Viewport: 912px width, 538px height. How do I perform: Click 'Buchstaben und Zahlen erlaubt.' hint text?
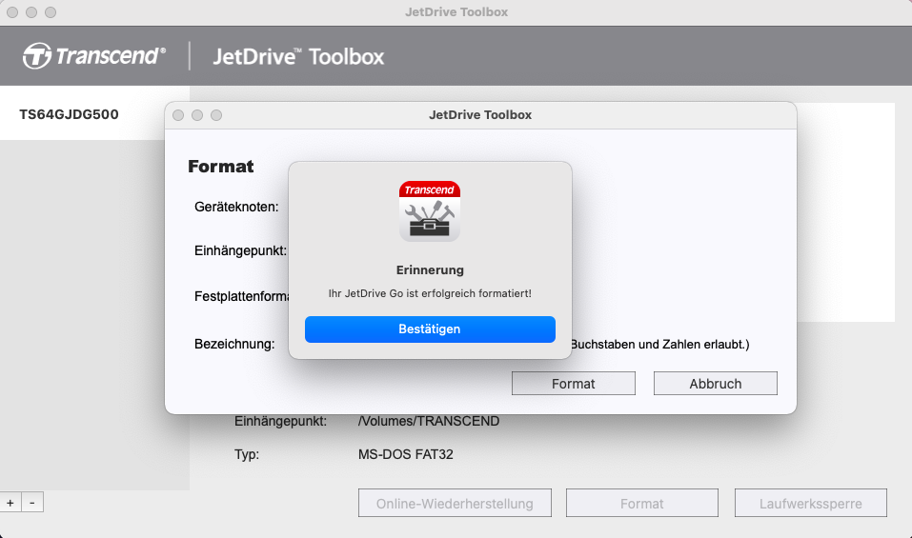click(659, 345)
